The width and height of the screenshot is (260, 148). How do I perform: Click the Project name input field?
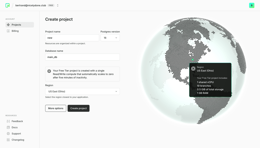tap(72, 38)
